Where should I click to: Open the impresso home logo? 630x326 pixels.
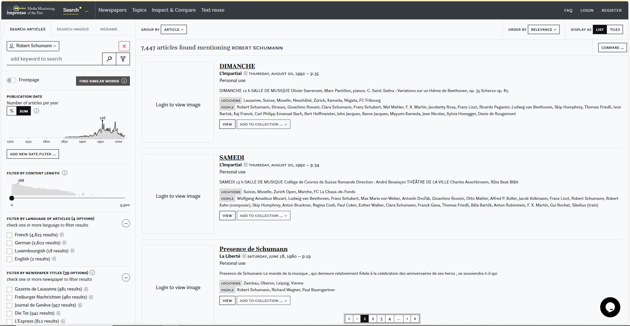point(30,10)
